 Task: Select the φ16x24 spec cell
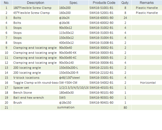(74, 18)
